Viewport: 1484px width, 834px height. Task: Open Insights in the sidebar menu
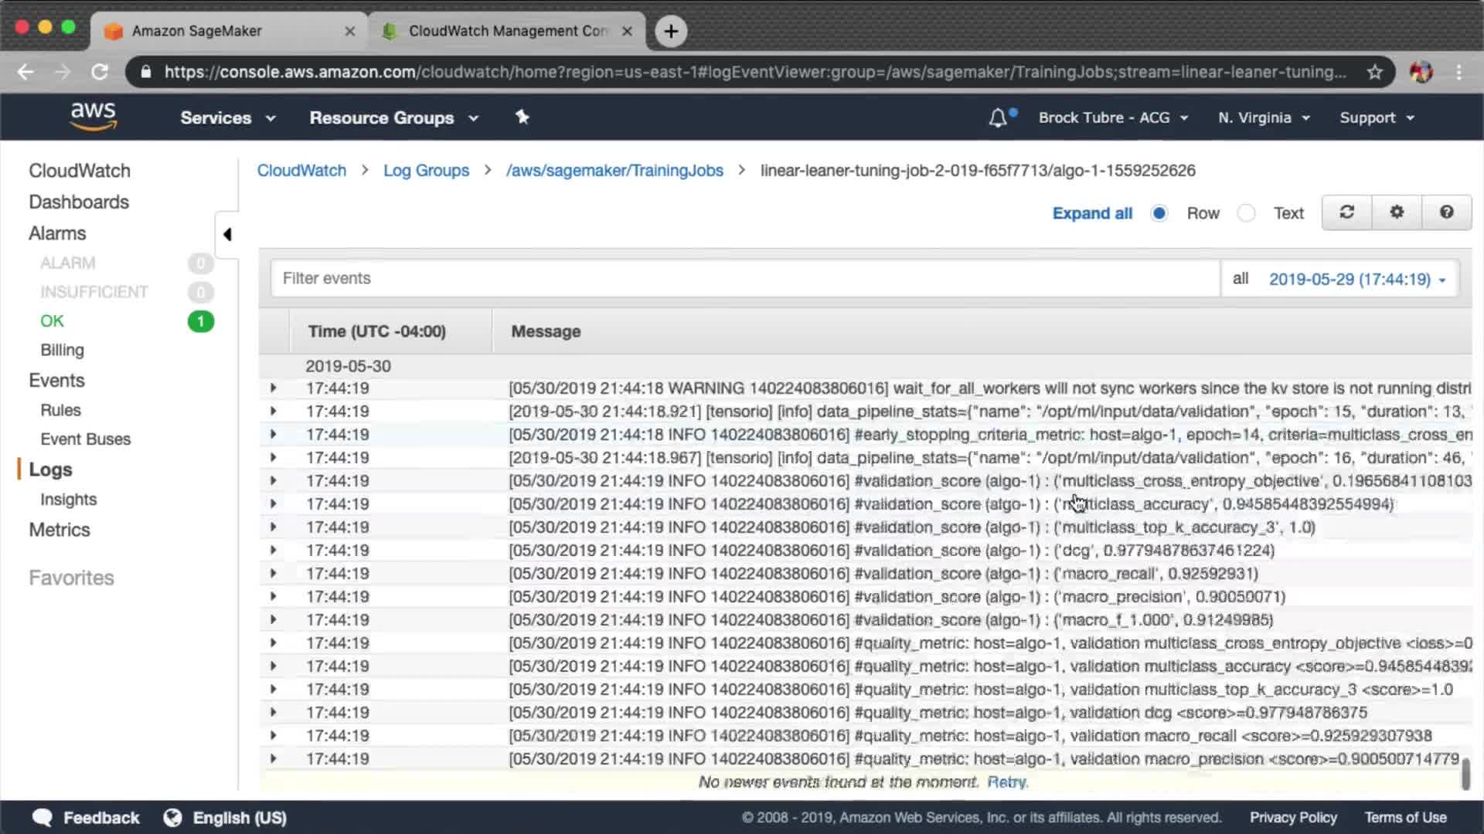pyautogui.click(x=68, y=500)
